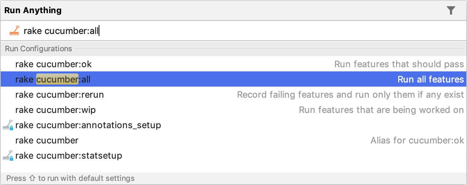The height and width of the screenshot is (185, 467).
Task: Click the 'Run Configurations' section header
Action: (x=39, y=49)
